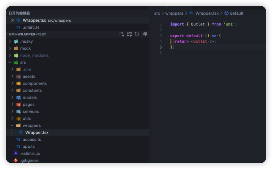
Task: Click the git icon beside .gitignore
Action: (x=16, y=160)
